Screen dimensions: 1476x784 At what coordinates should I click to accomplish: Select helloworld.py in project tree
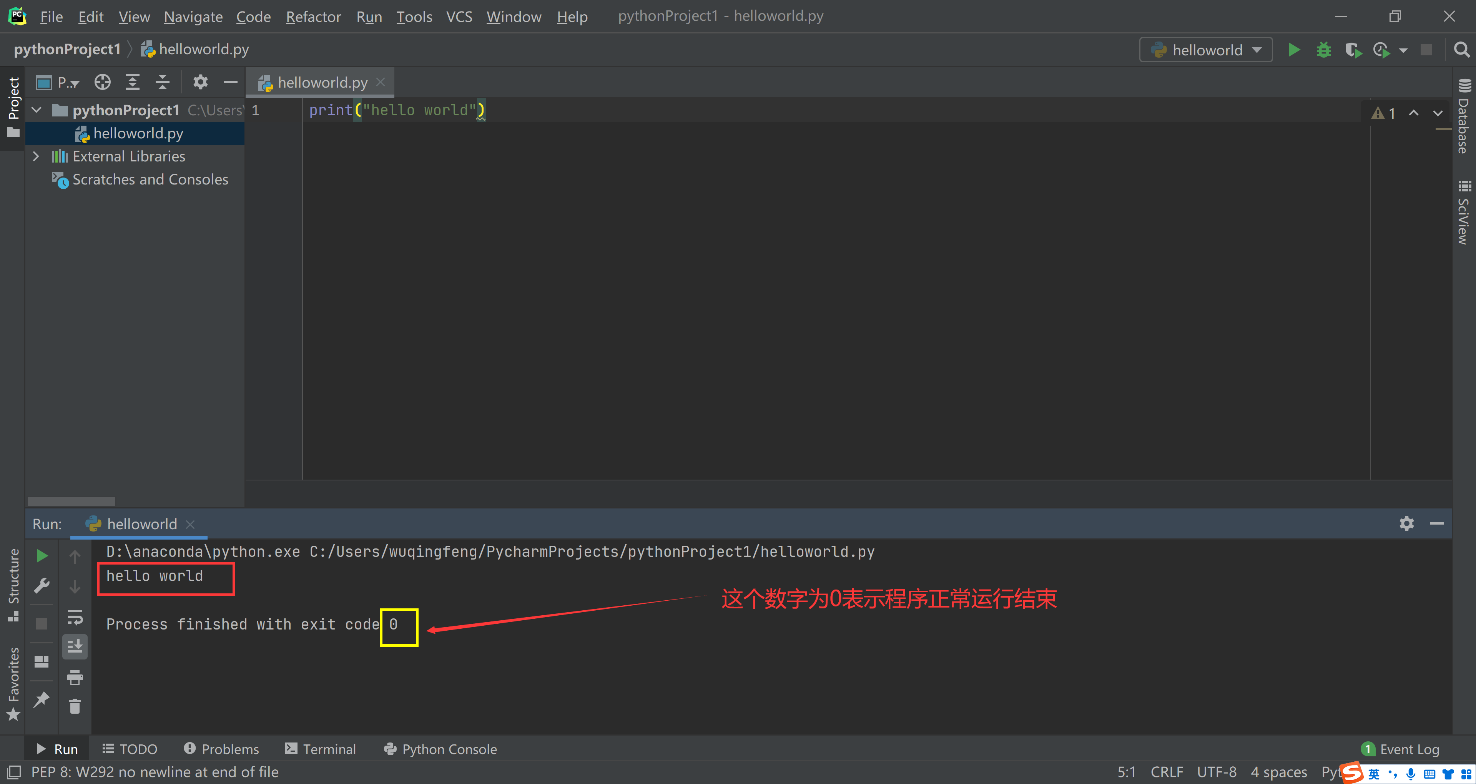135,133
